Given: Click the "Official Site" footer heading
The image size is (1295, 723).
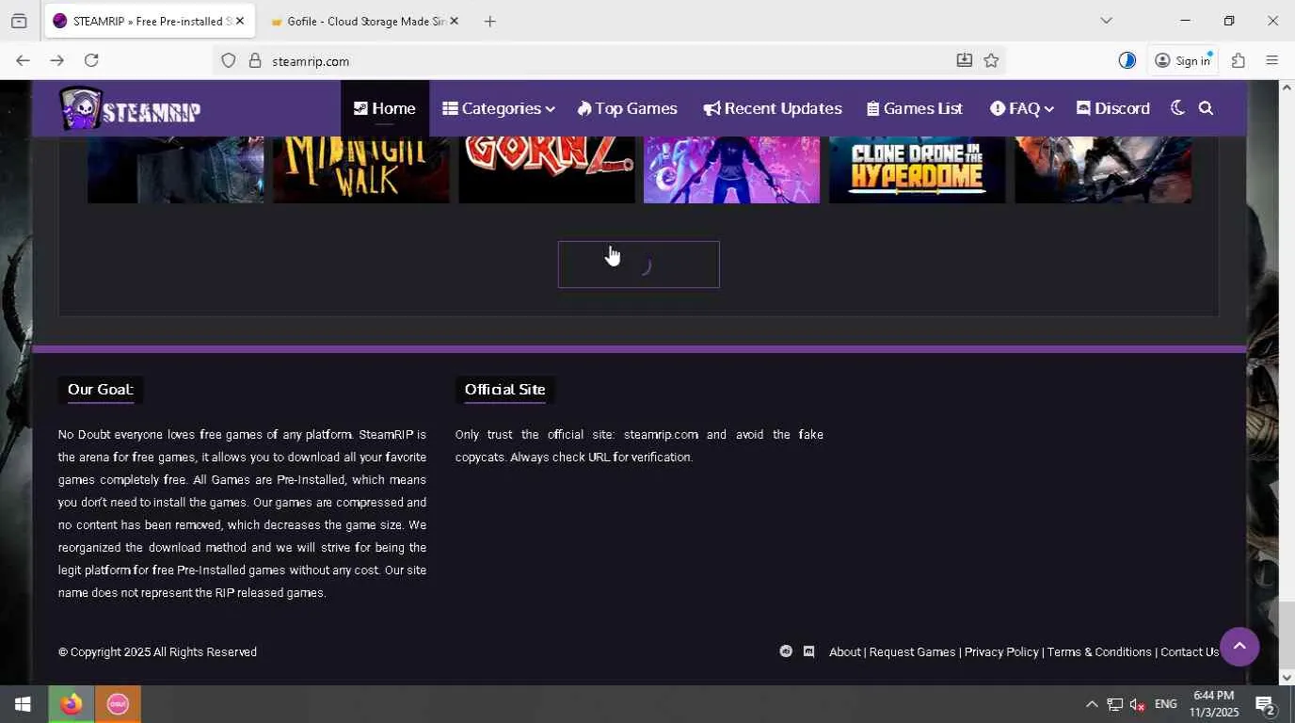Looking at the screenshot, I should [x=505, y=389].
